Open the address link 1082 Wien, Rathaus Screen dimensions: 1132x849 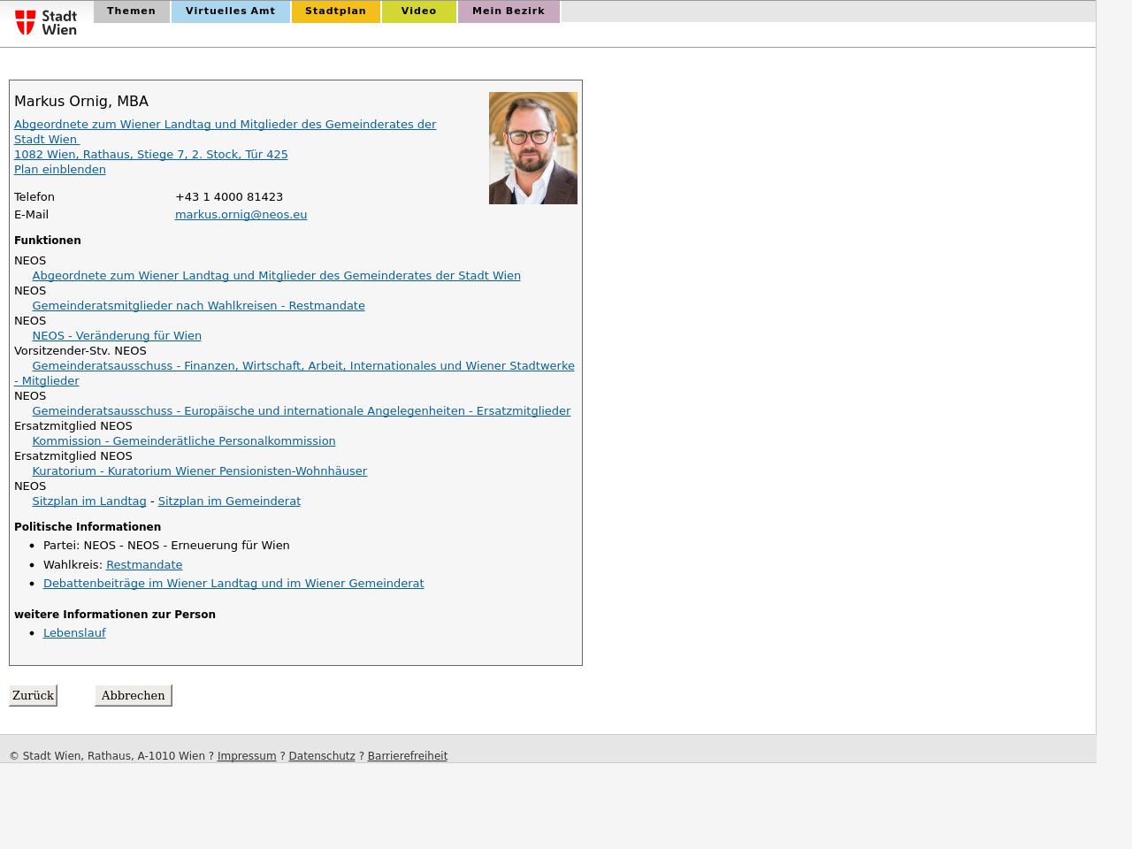[151, 154]
